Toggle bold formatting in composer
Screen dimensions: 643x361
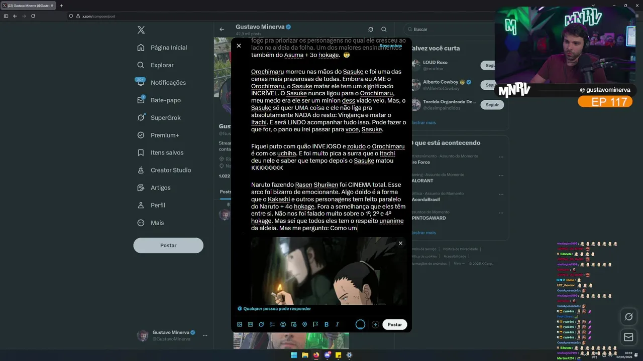(327, 324)
